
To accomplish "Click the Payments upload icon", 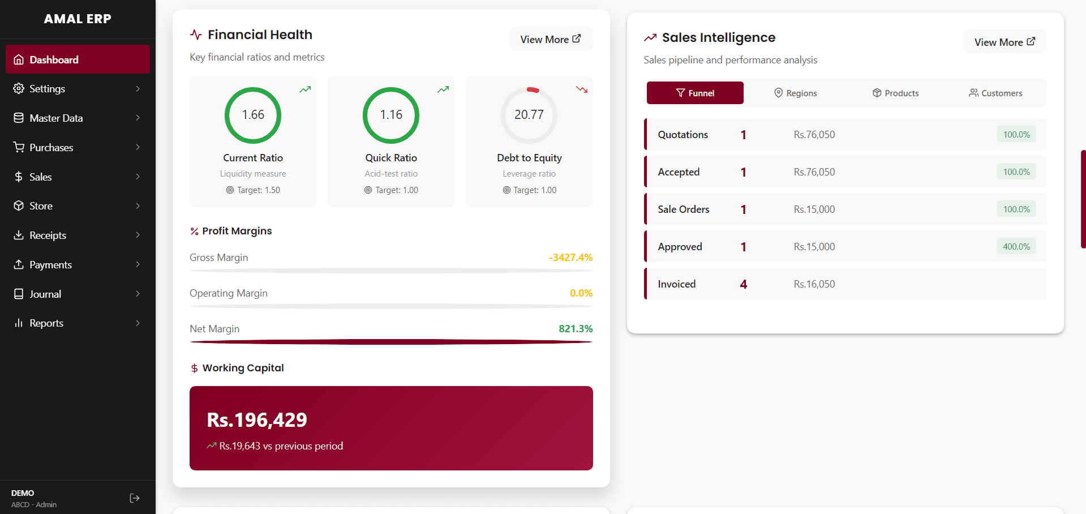I will [19, 264].
